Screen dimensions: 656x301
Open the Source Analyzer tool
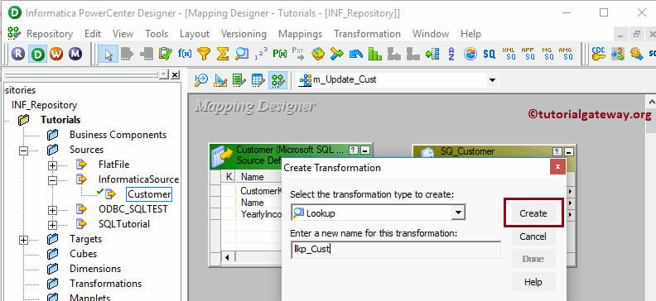coord(201,79)
